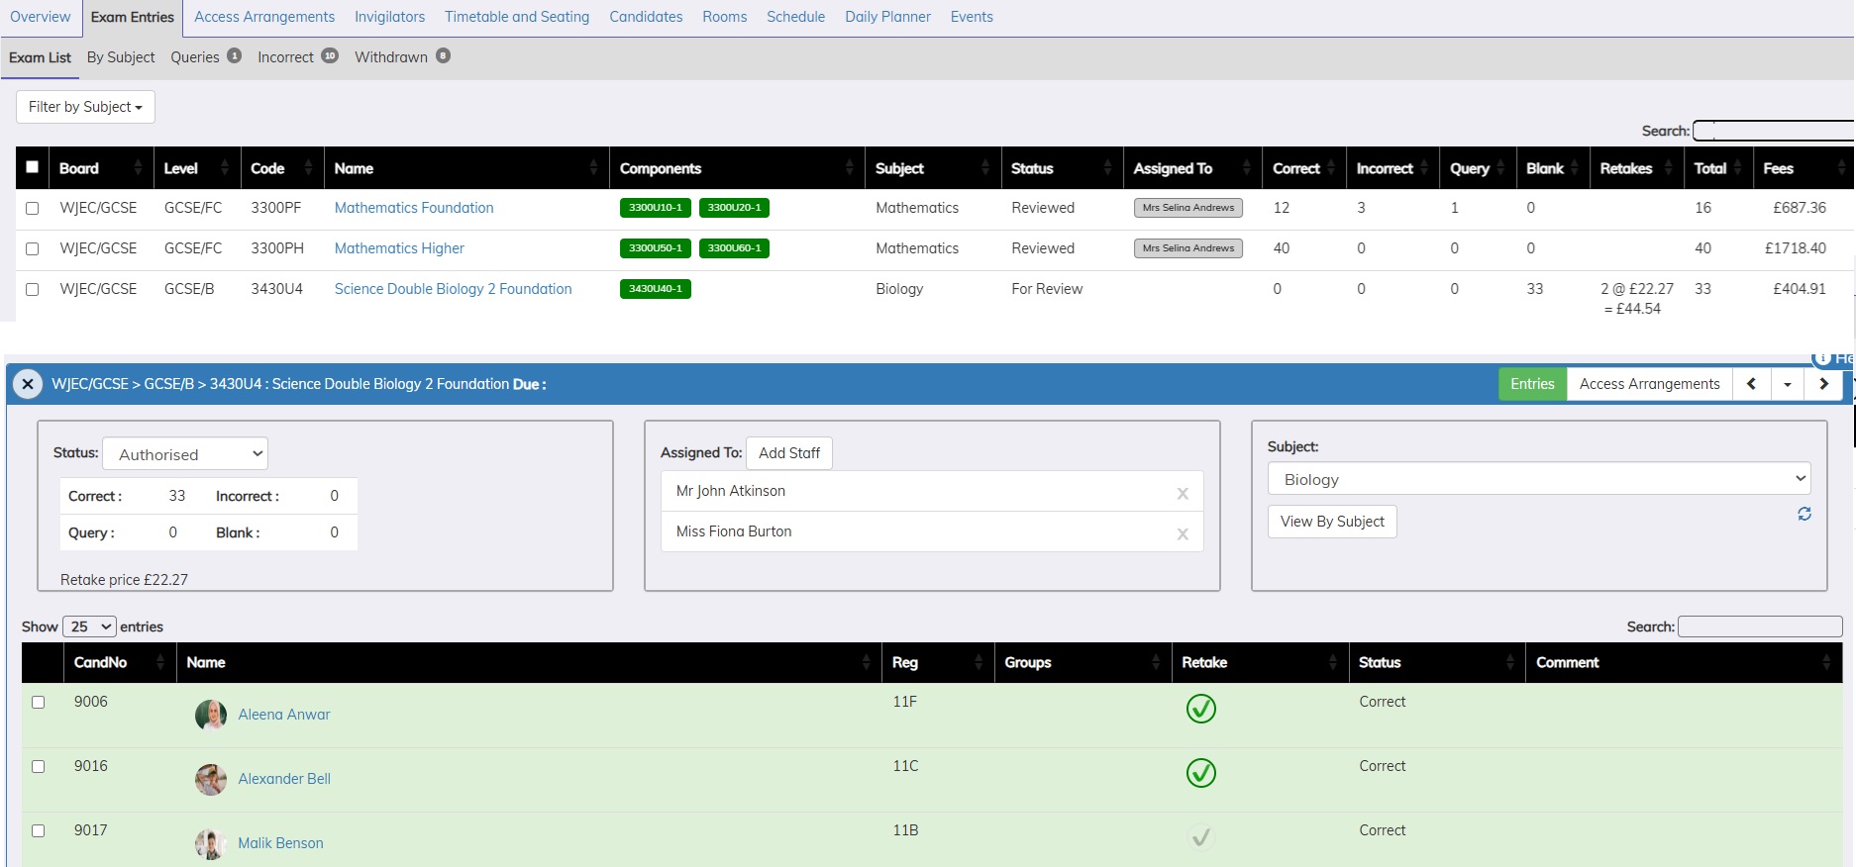Tick the checkbox for Mathematics Foundation row

pyautogui.click(x=33, y=209)
